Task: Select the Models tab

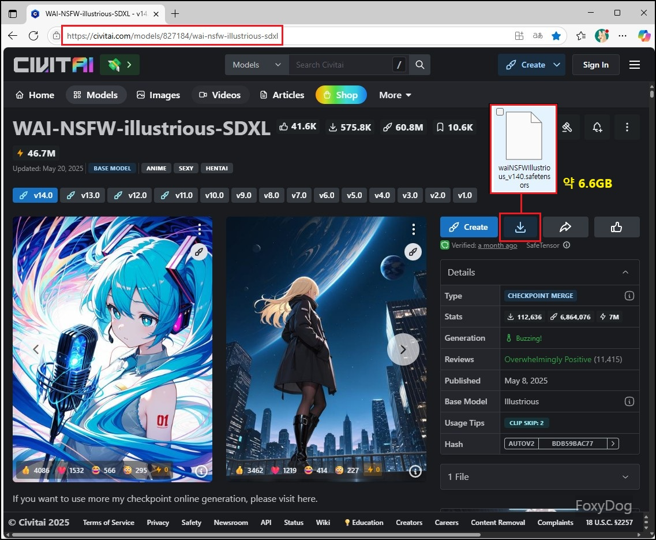Action: tap(96, 95)
